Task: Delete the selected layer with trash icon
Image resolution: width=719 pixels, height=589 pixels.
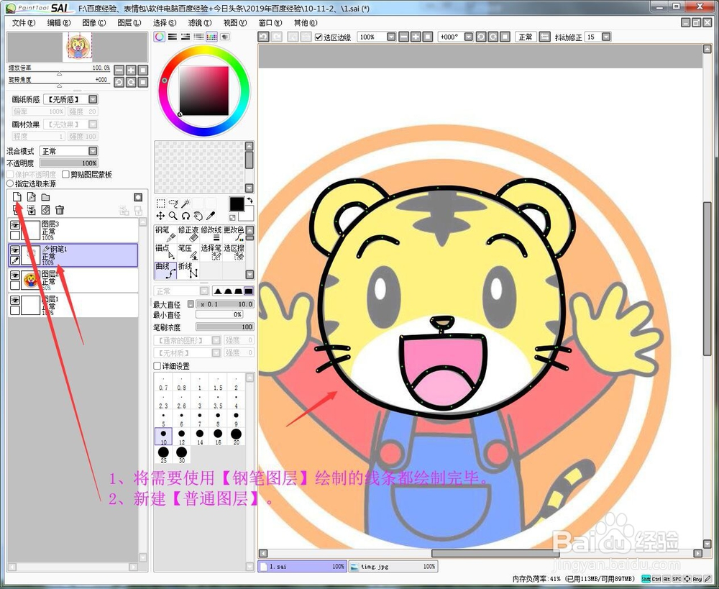Action: coord(60,210)
